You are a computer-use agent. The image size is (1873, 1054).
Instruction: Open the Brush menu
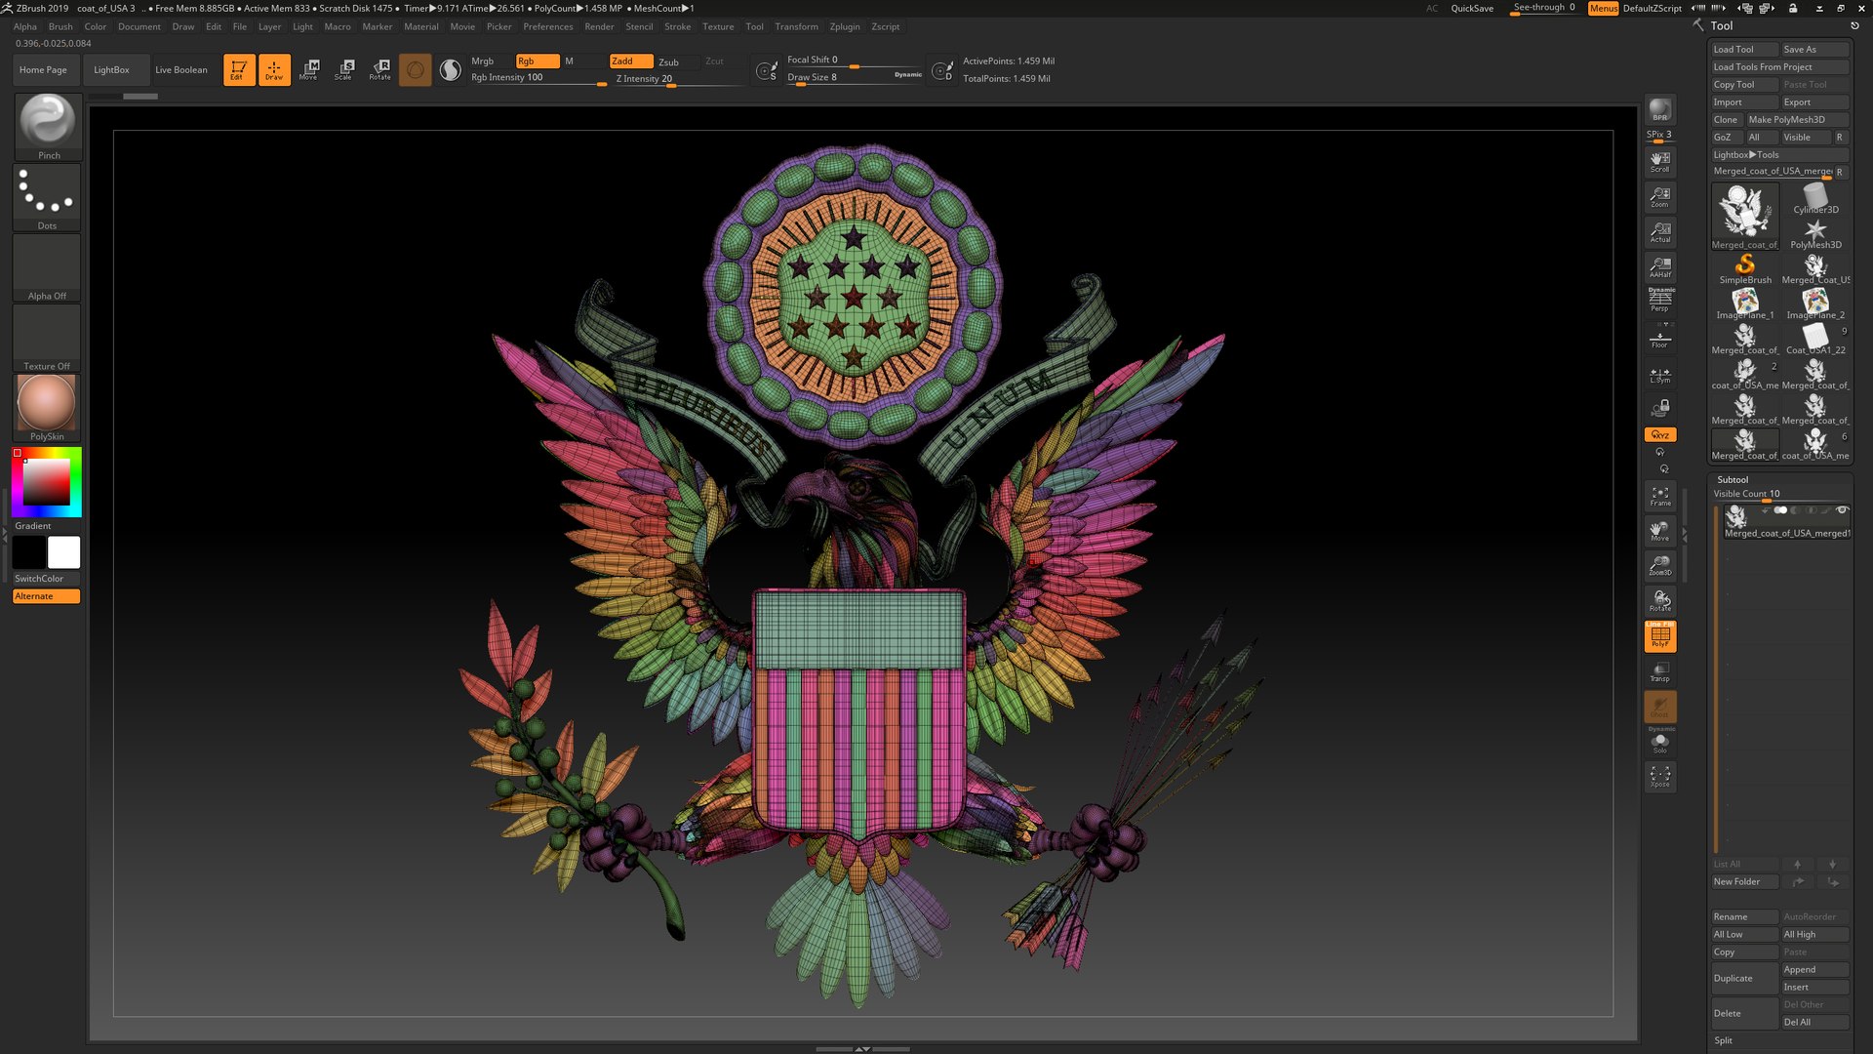point(60,26)
